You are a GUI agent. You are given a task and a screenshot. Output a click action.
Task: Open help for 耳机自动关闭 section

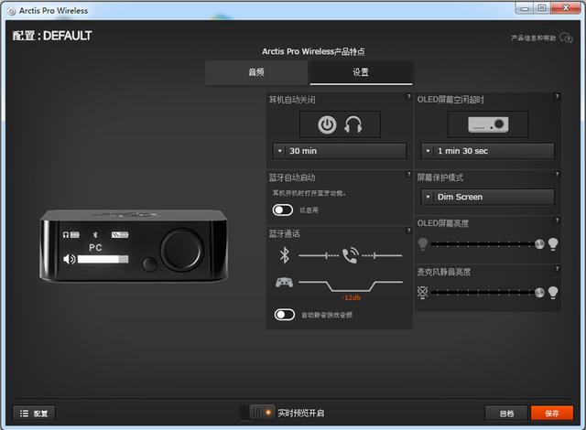click(407, 97)
